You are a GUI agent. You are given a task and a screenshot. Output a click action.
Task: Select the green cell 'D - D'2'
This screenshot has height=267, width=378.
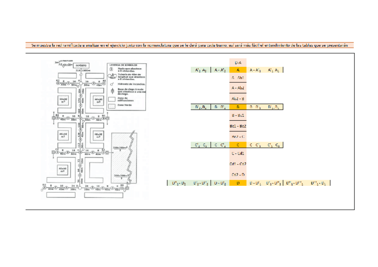pos(220,183)
